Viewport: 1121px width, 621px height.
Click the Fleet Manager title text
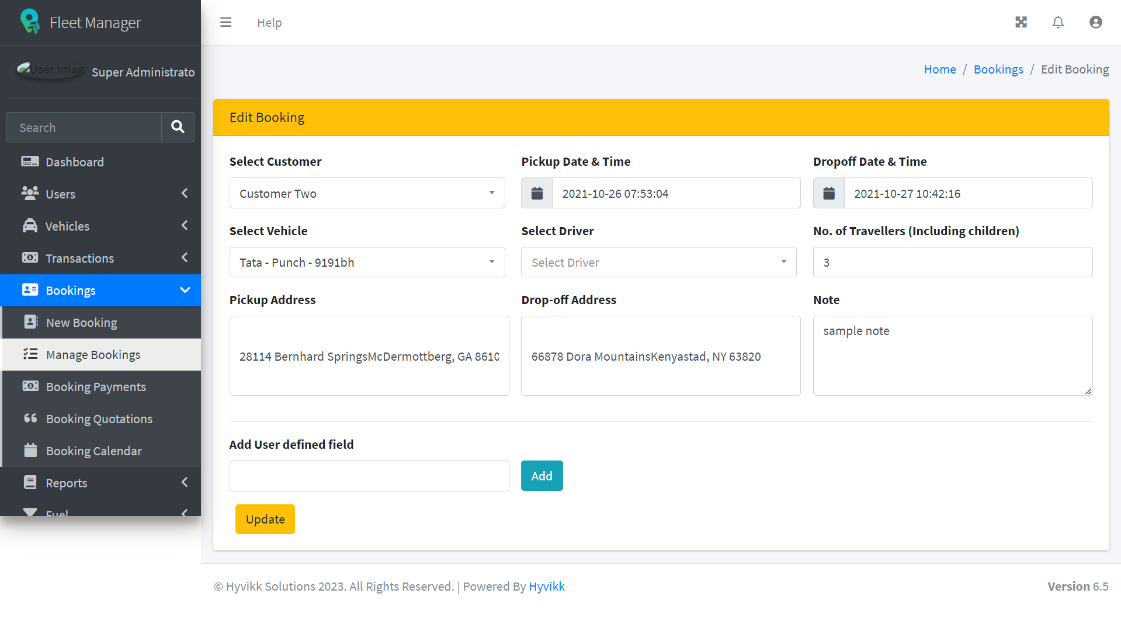(95, 23)
